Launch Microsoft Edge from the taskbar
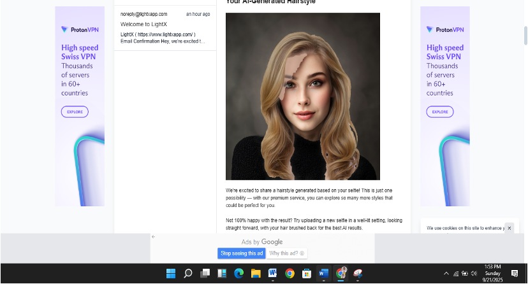 coord(238,274)
